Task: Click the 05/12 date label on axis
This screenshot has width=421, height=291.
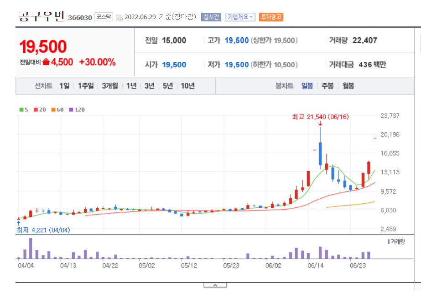Action: coord(189,266)
